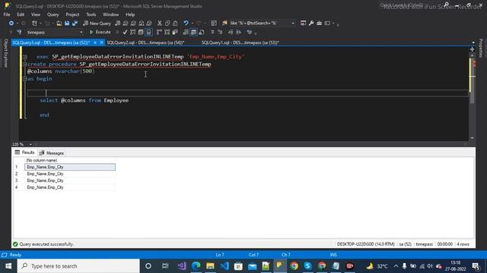
Task: Open Google Chrome from the taskbar
Action: point(294,266)
